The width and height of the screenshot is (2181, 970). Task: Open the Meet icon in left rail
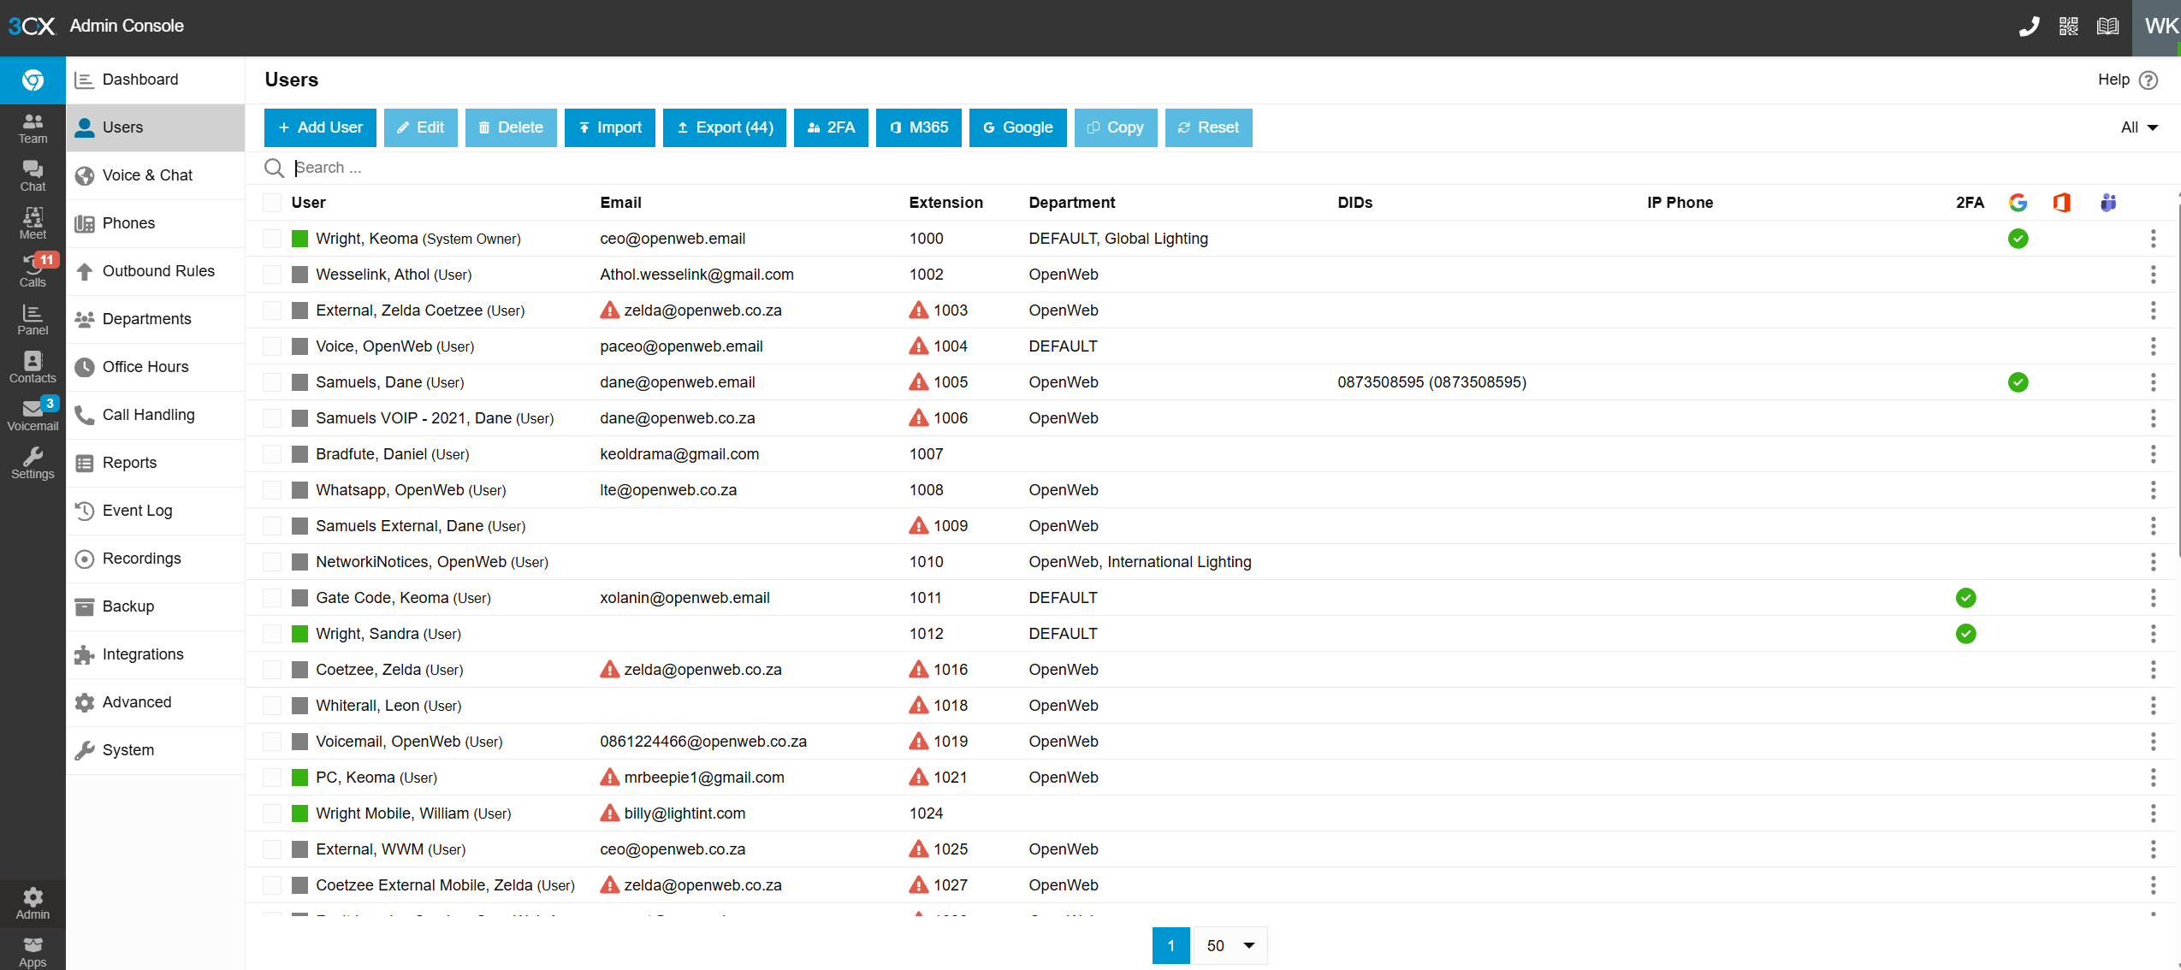coord(33,223)
